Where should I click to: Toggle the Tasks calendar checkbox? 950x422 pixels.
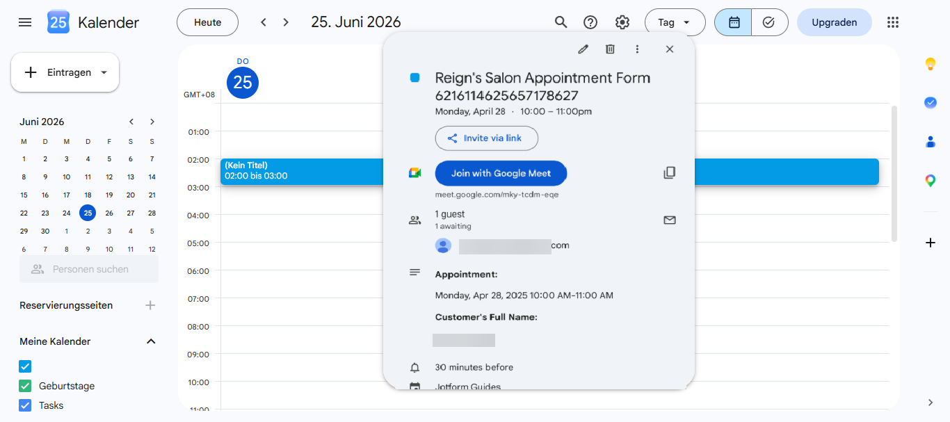pos(25,405)
